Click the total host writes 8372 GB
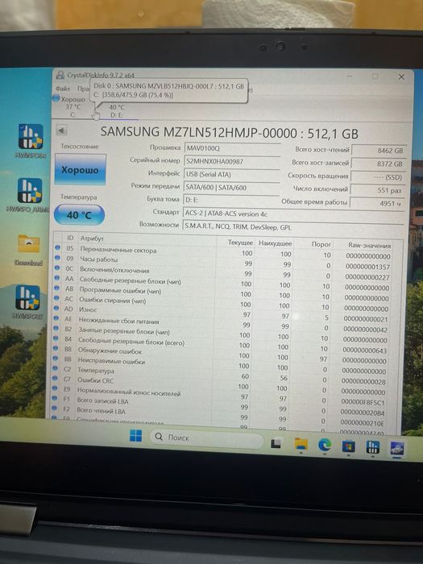 click(379, 164)
